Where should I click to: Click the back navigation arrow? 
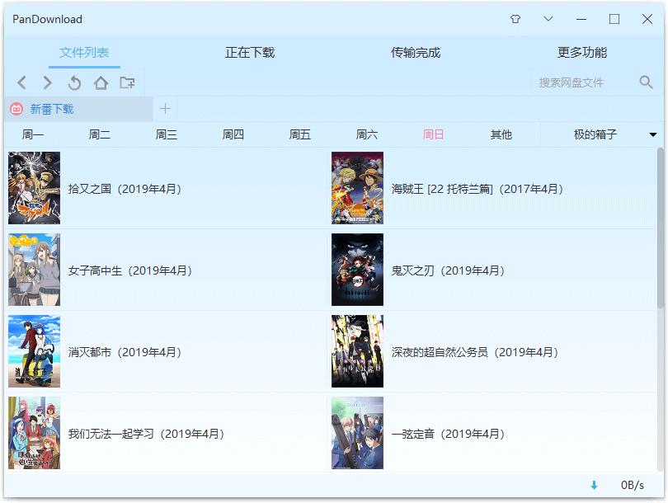21,82
